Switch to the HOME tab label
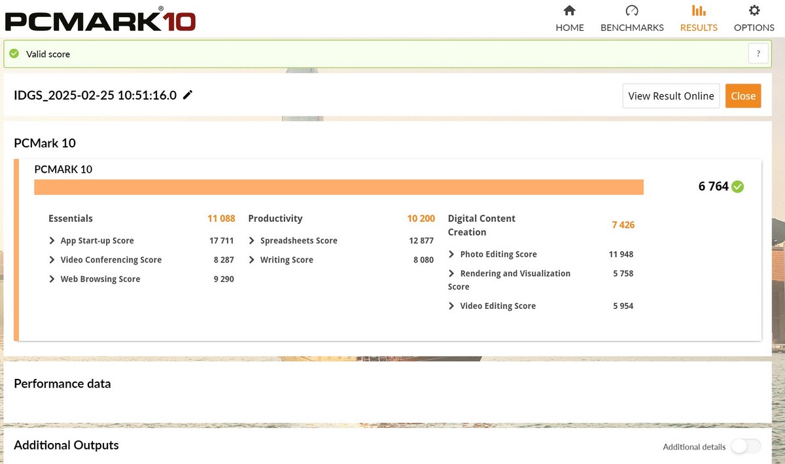The image size is (785, 464). click(x=570, y=27)
